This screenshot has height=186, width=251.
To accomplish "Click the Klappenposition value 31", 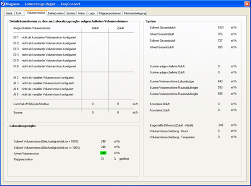I will 103,159.
